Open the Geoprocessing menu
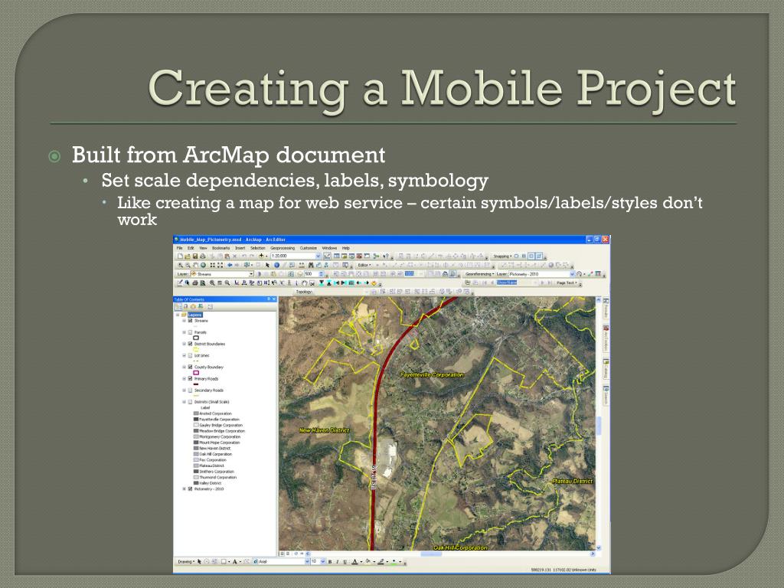This screenshot has width=784, height=588. pos(282,248)
